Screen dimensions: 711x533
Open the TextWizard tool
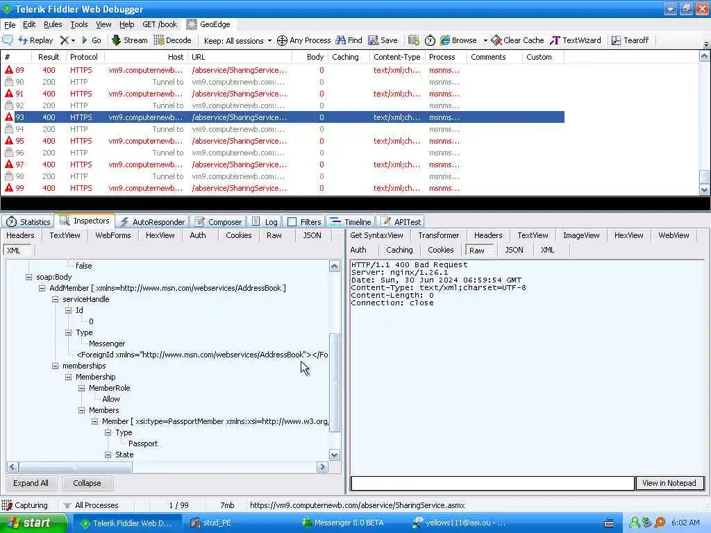[576, 40]
